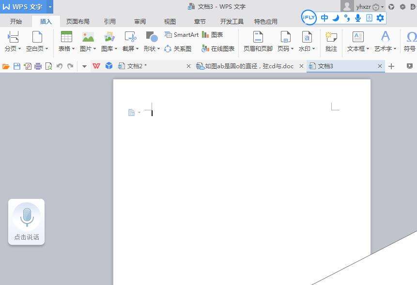Click the red WPS home icon
The width and height of the screenshot is (417, 285).
tap(96, 66)
